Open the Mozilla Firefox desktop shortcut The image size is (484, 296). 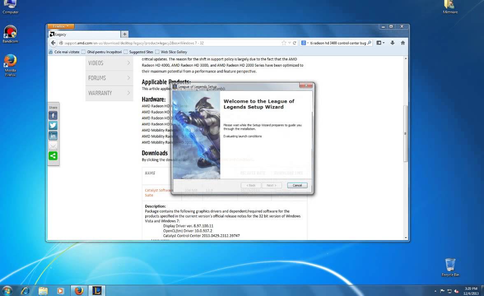[x=10, y=65]
